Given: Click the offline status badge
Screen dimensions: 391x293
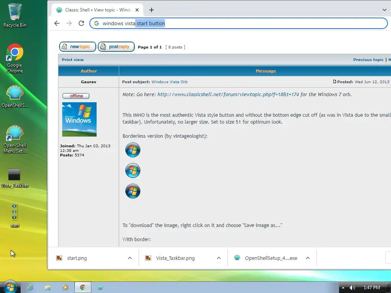Looking at the screenshot, I should coord(76,96).
